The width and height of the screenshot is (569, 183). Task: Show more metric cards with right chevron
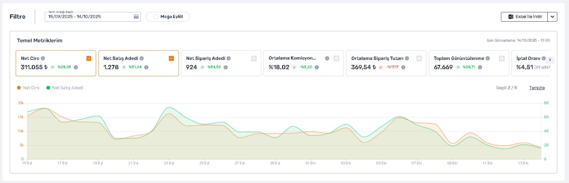[550, 60]
